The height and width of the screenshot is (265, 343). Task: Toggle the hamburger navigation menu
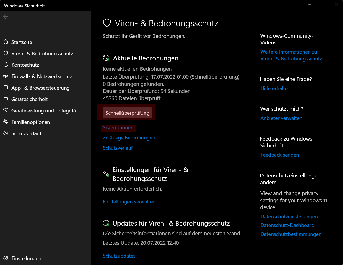6,28
